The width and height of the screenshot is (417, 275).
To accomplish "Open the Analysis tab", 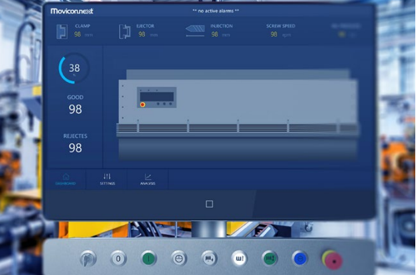I will [x=148, y=179].
